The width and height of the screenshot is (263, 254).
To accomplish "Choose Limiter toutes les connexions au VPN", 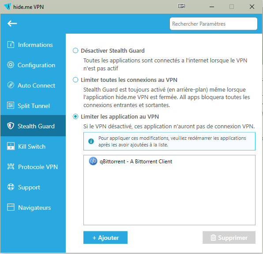I will [75, 80].
